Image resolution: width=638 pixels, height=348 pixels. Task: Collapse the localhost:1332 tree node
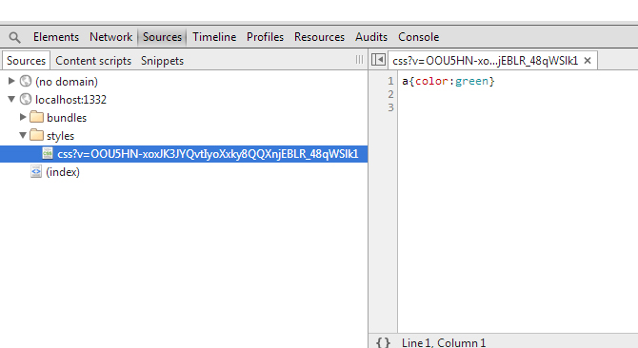[11, 99]
